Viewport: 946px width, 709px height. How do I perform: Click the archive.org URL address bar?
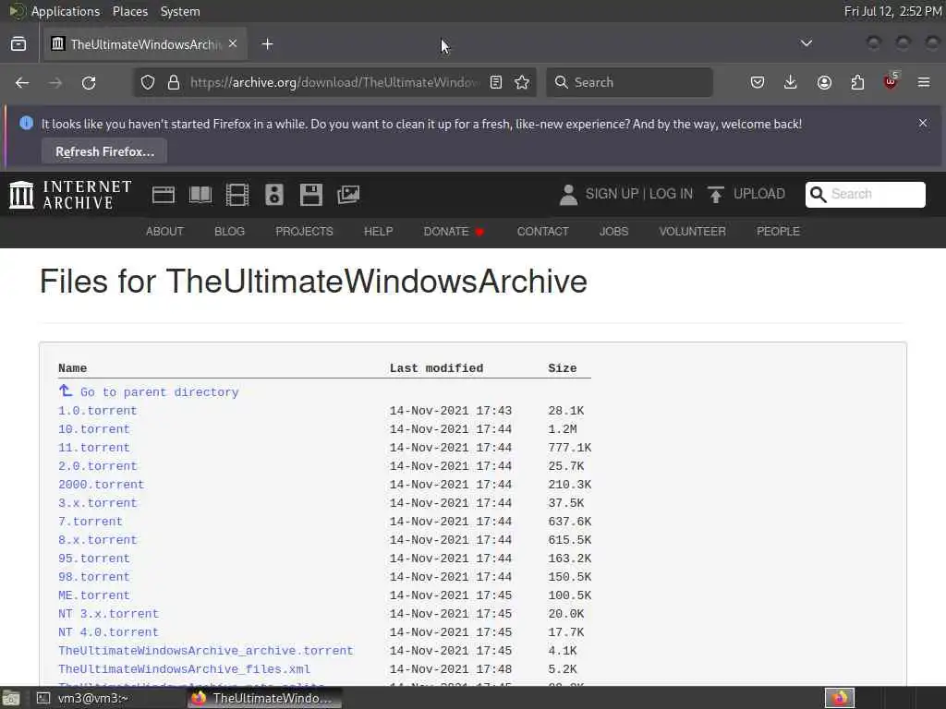(x=334, y=82)
